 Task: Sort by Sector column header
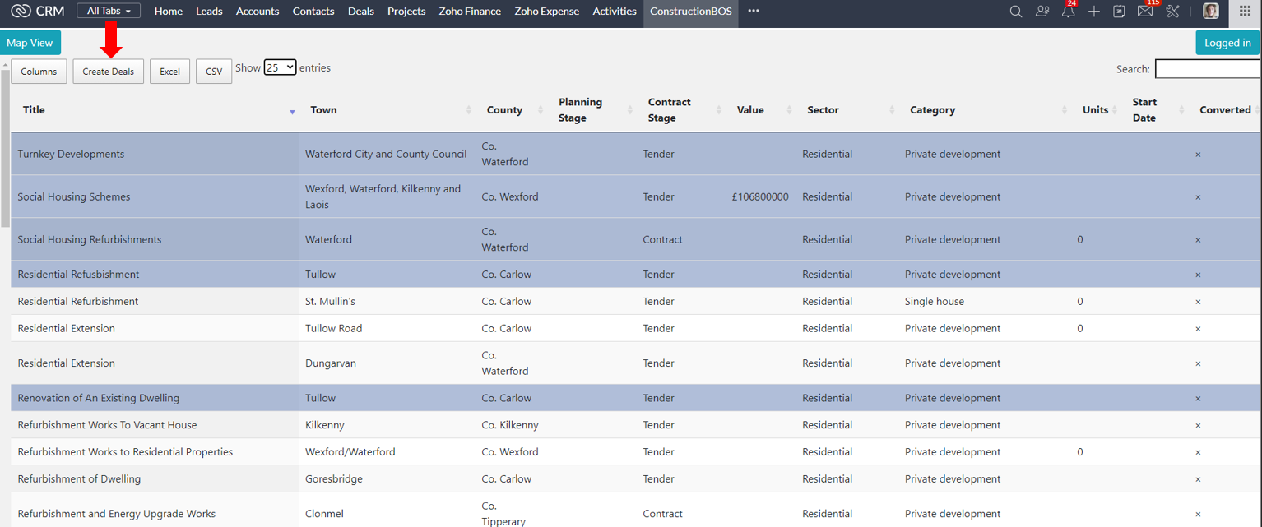(x=847, y=110)
